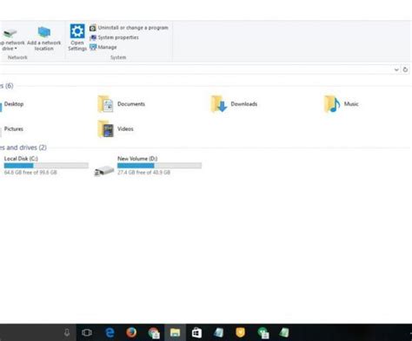
Task: Click Add a network location
Action: [44, 39]
